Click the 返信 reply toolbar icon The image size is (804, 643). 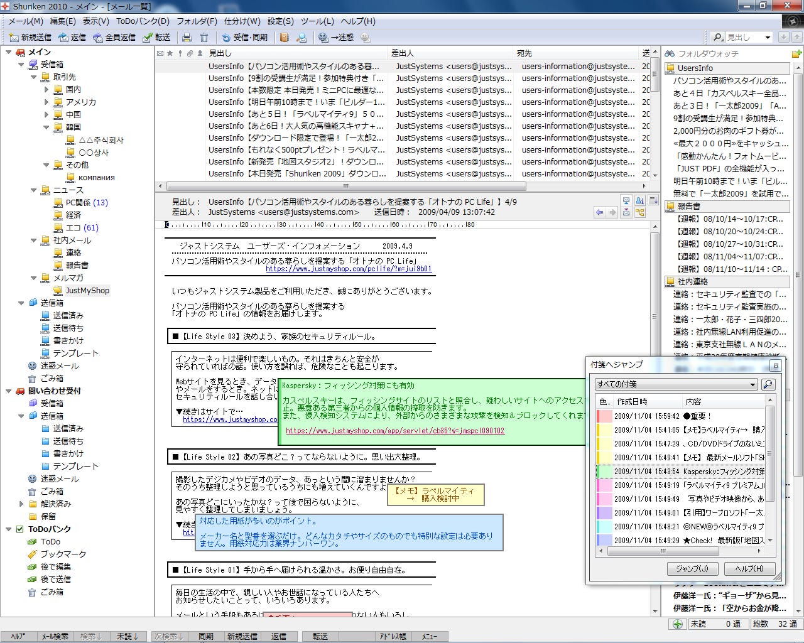tap(72, 37)
